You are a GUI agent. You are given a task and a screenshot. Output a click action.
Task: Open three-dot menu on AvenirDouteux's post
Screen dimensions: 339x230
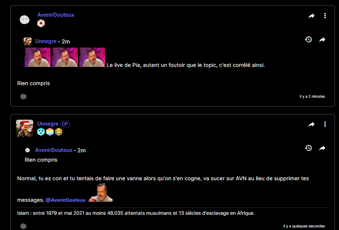pyautogui.click(x=325, y=16)
